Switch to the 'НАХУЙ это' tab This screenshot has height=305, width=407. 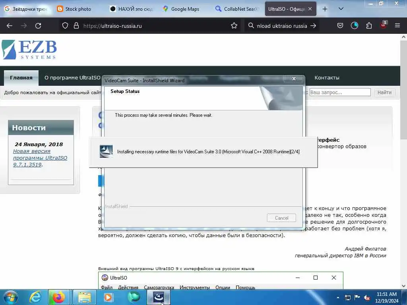[x=132, y=9]
